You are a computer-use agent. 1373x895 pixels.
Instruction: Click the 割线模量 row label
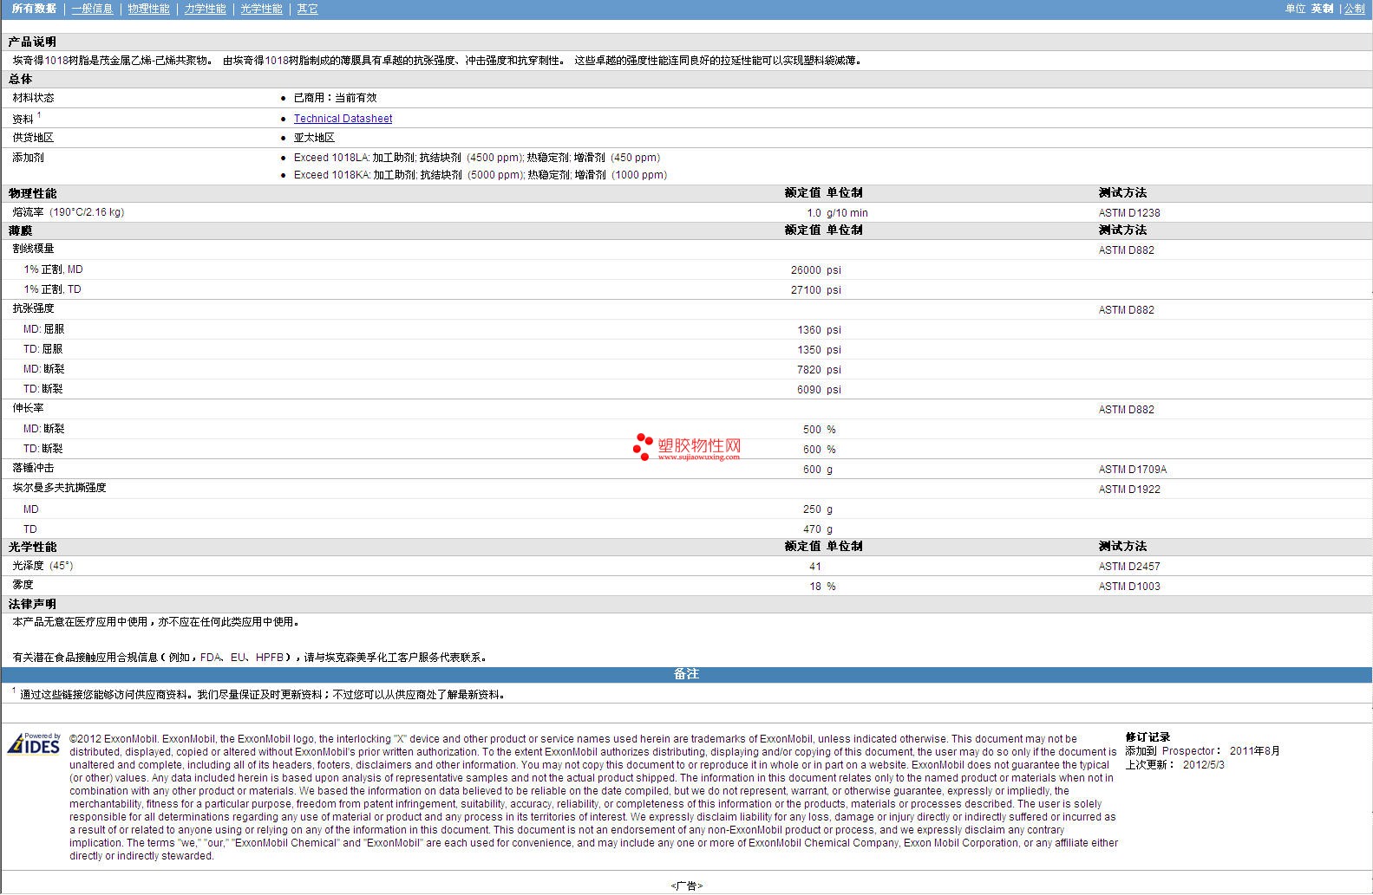[x=33, y=249]
